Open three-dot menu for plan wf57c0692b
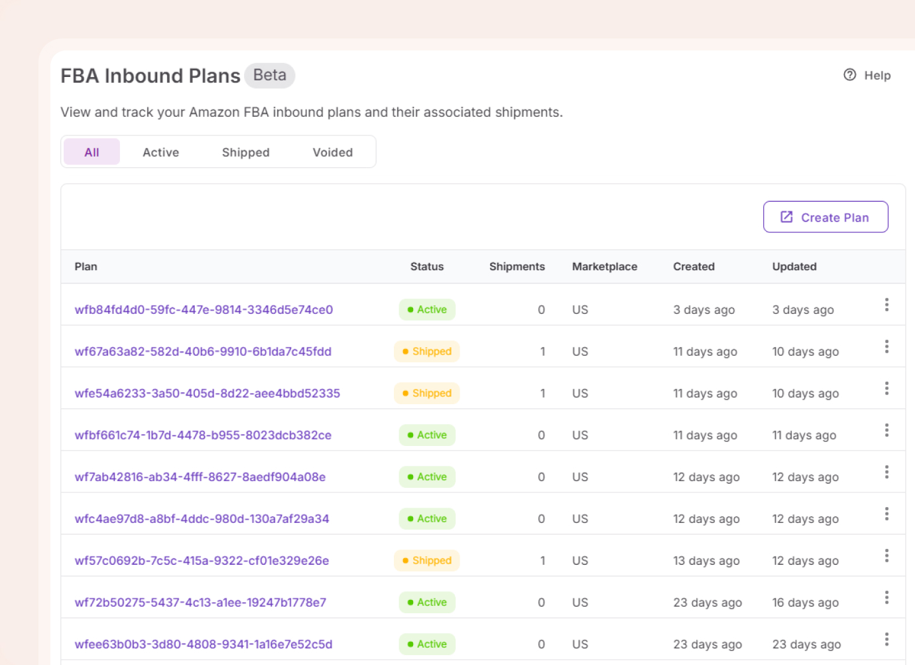The image size is (915, 665). tap(886, 555)
